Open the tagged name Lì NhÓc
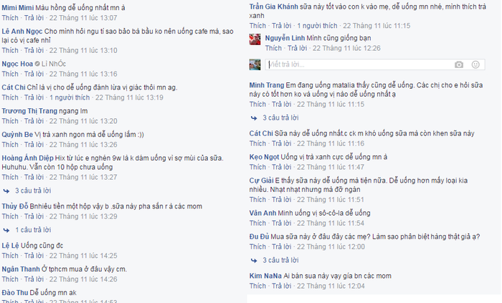 (x=54, y=64)
